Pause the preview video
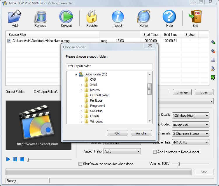This screenshot has width=219, height=186. point(15,159)
